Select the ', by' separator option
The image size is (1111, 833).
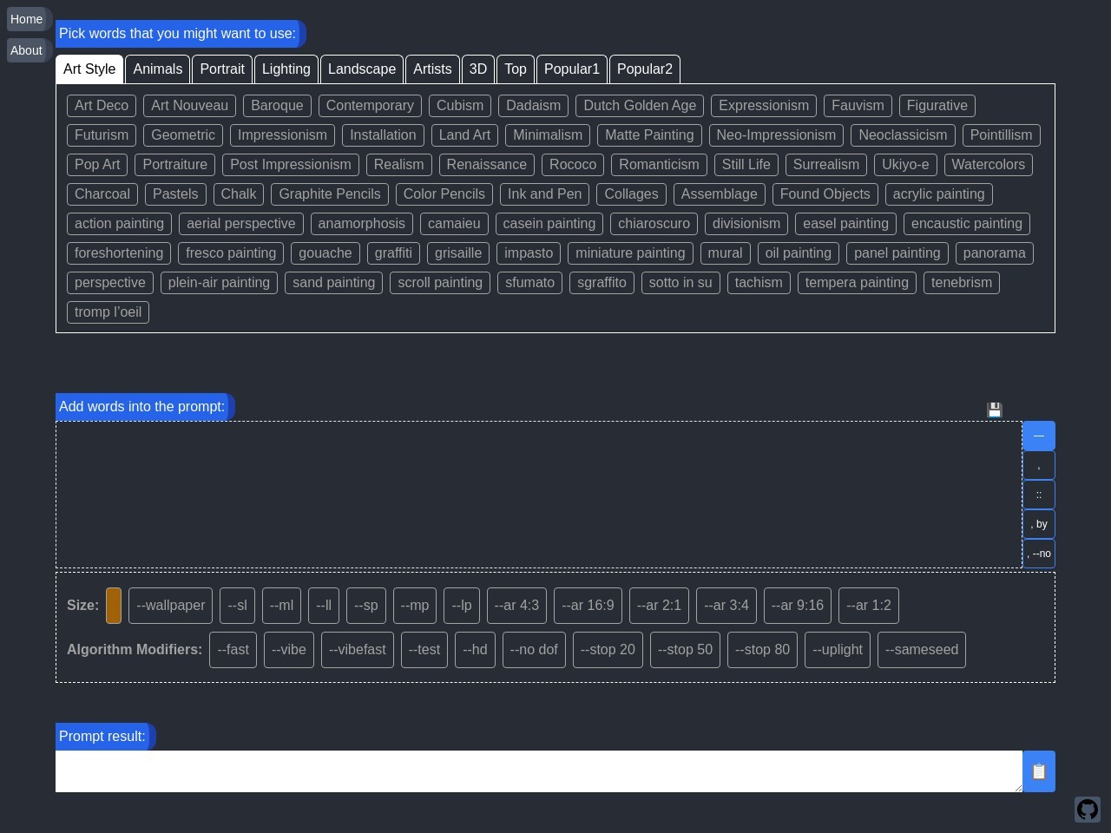click(x=1039, y=524)
